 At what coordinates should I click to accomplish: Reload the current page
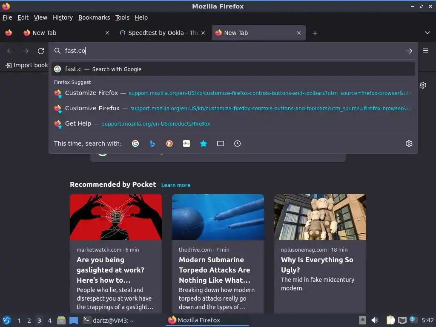point(41,51)
